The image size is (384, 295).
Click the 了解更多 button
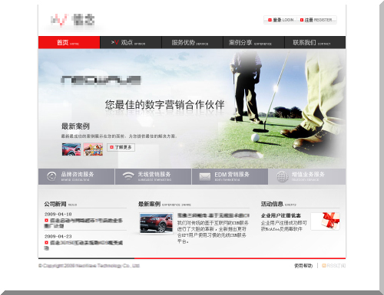(x=121, y=147)
